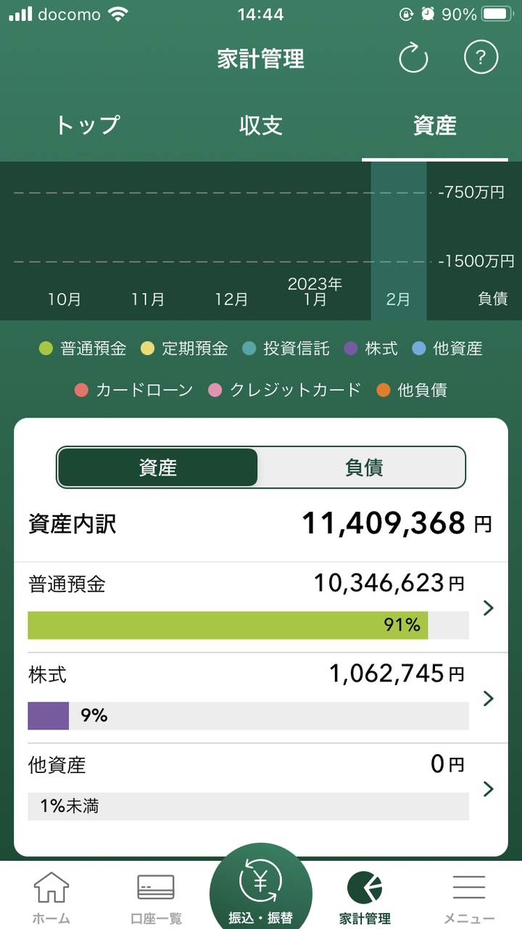Switch segmented toggle to 負債
The width and height of the screenshot is (522, 929).
[x=362, y=467]
